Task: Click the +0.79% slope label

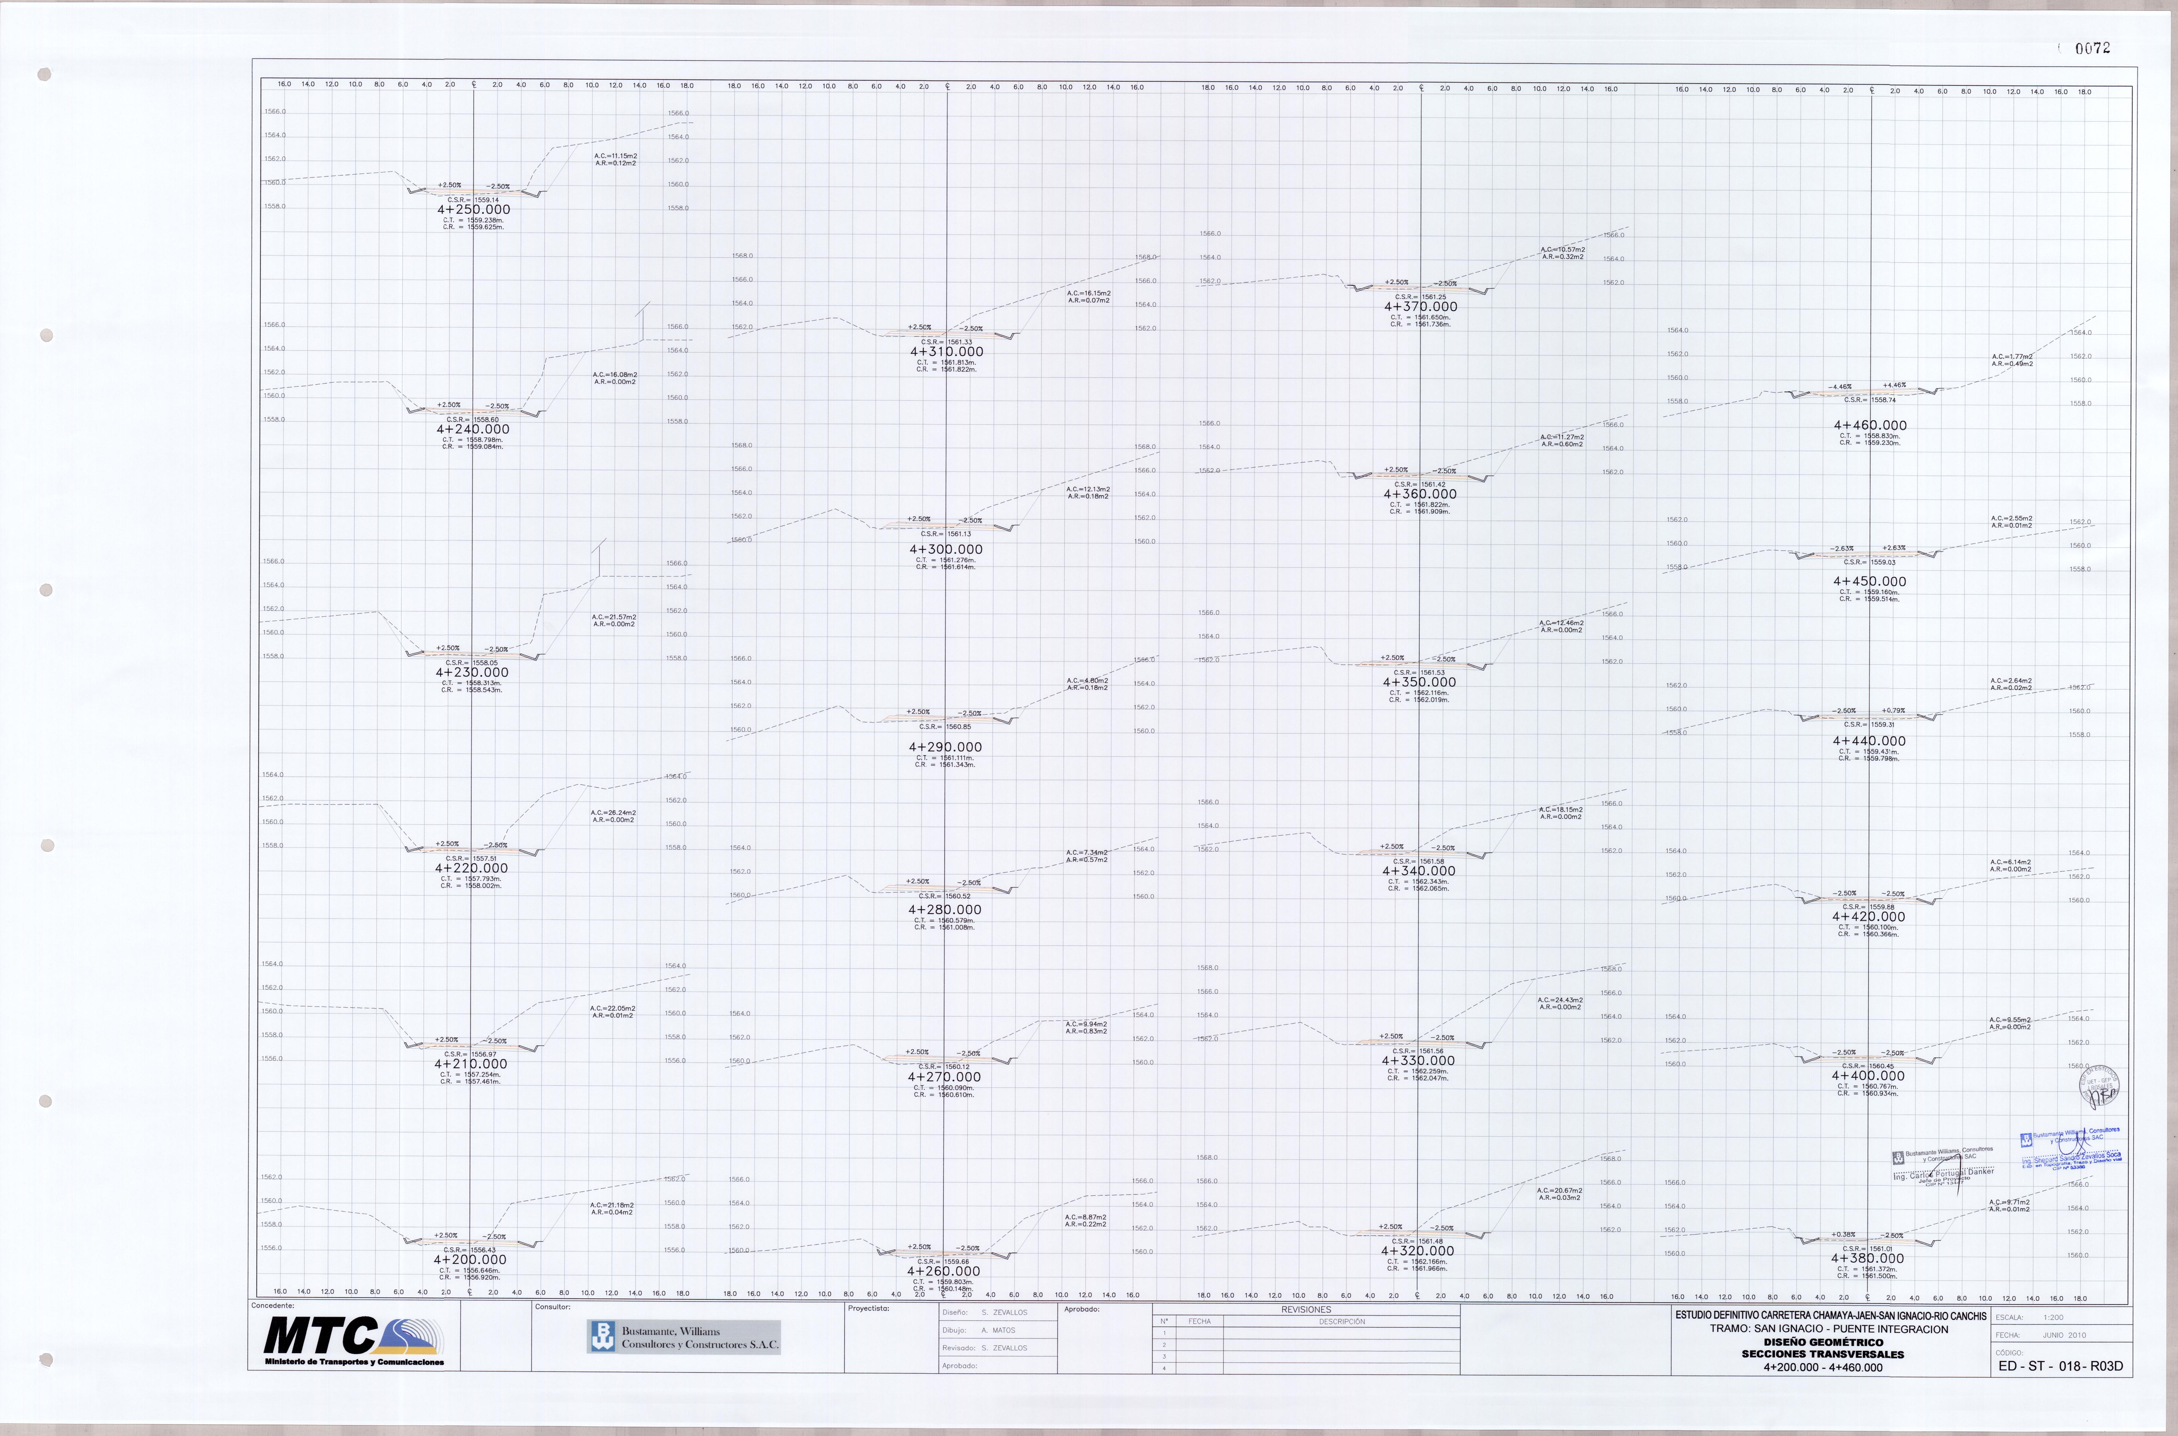Action: (x=1893, y=711)
